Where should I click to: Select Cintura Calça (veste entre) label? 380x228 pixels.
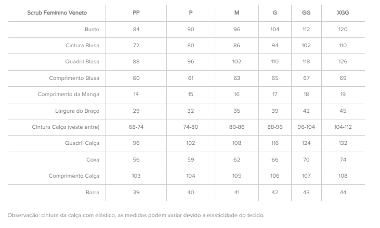[65, 127]
